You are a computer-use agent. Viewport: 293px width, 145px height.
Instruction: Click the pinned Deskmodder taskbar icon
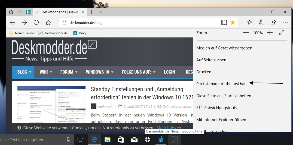pyautogui.click(x=174, y=140)
